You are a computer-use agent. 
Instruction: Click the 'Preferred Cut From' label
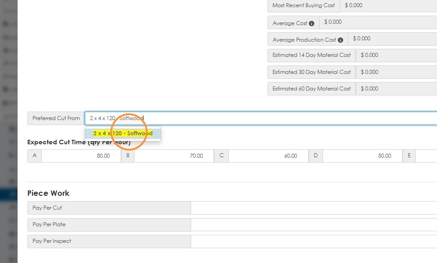56,118
